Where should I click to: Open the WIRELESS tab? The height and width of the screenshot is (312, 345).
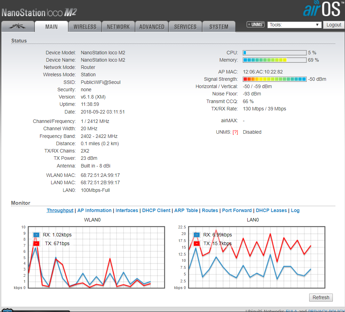[85, 27]
